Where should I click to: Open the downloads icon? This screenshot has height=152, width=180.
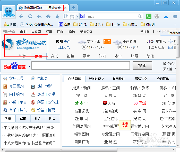pos(166,17)
